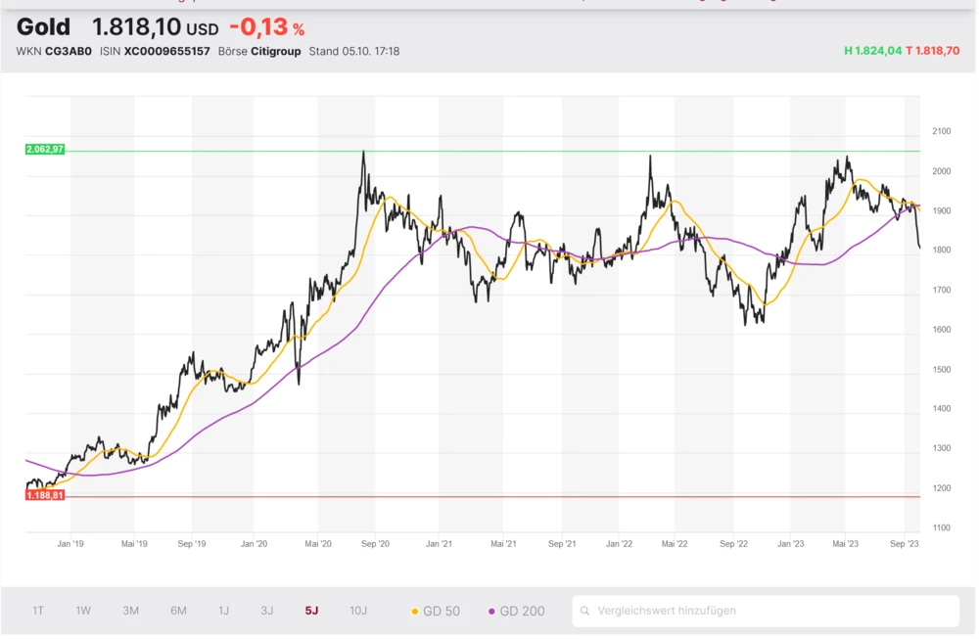Screen dimensions: 979x639
Task: Switch to the 1J chart view
Action: [x=223, y=611]
